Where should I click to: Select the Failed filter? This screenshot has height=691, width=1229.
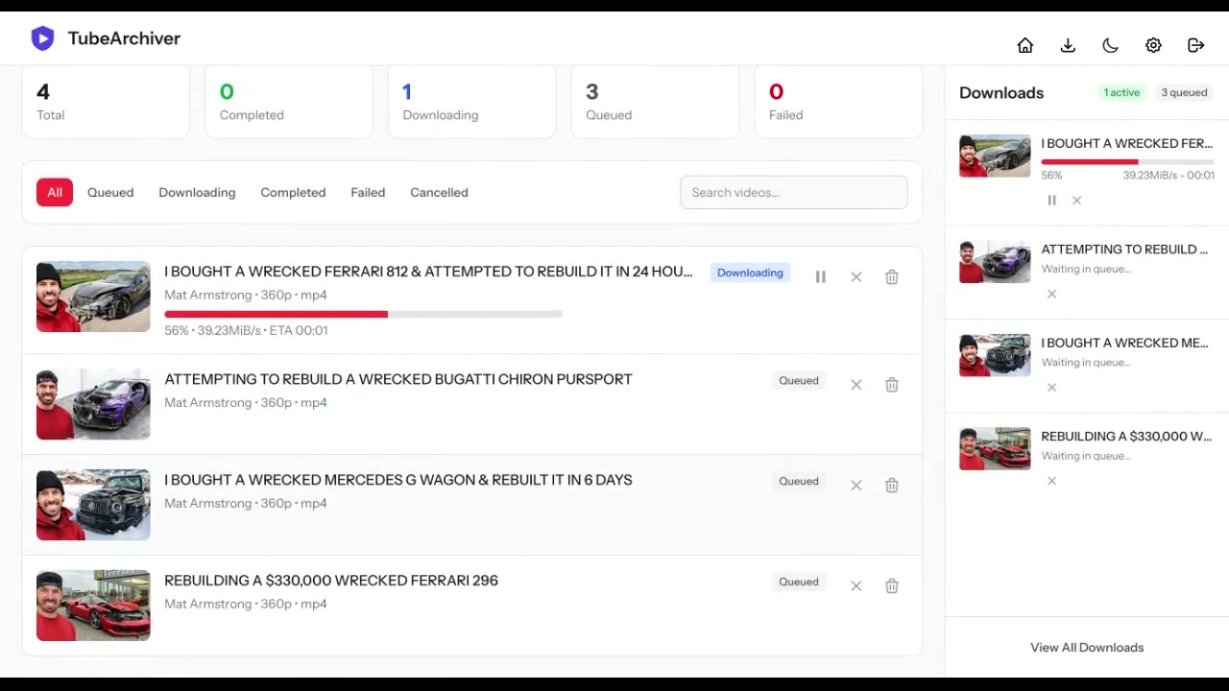pyautogui.click(x=368, y=192)
